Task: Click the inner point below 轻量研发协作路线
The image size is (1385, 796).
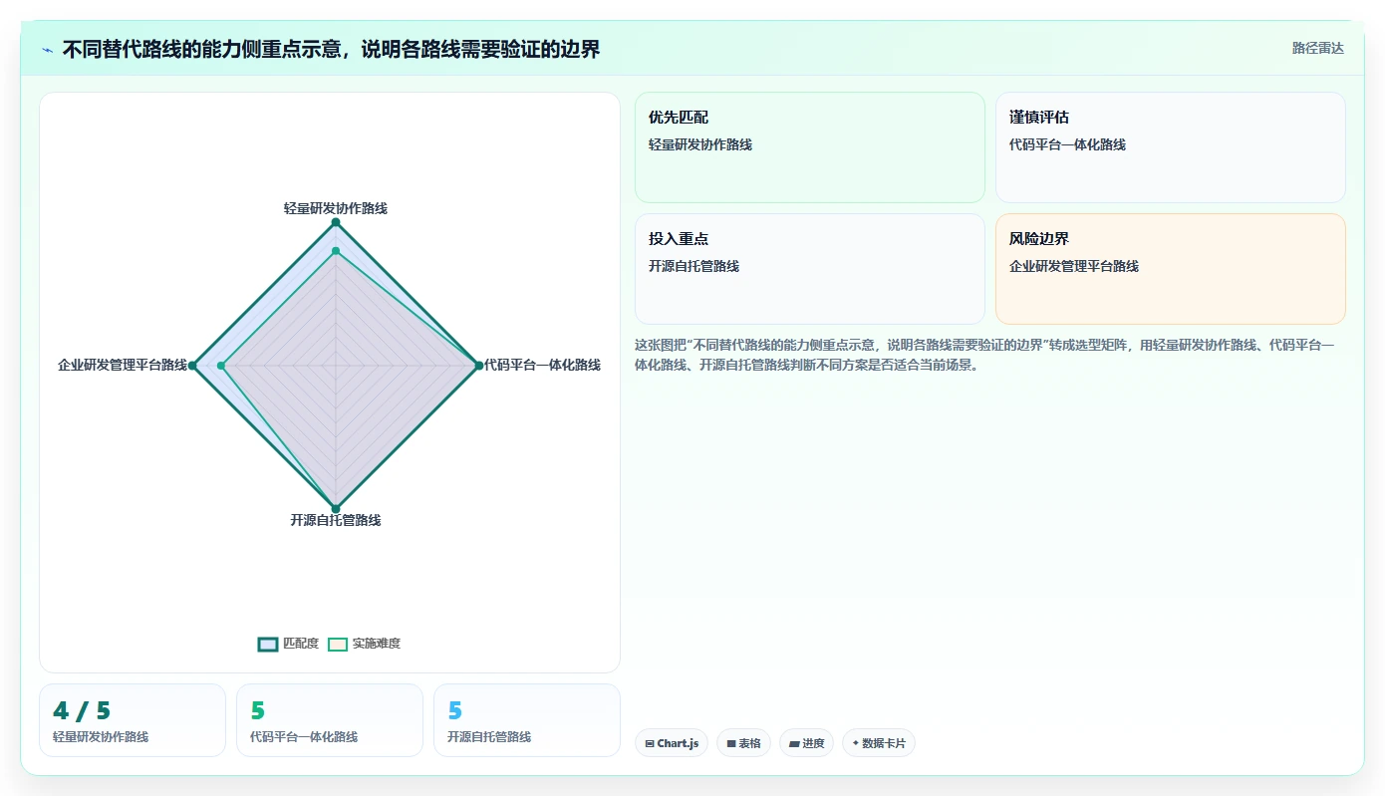Action: [x=336, y=251]
